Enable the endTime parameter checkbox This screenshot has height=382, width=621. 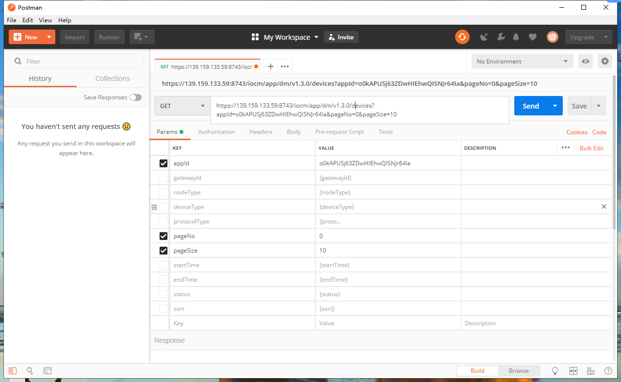163,280
